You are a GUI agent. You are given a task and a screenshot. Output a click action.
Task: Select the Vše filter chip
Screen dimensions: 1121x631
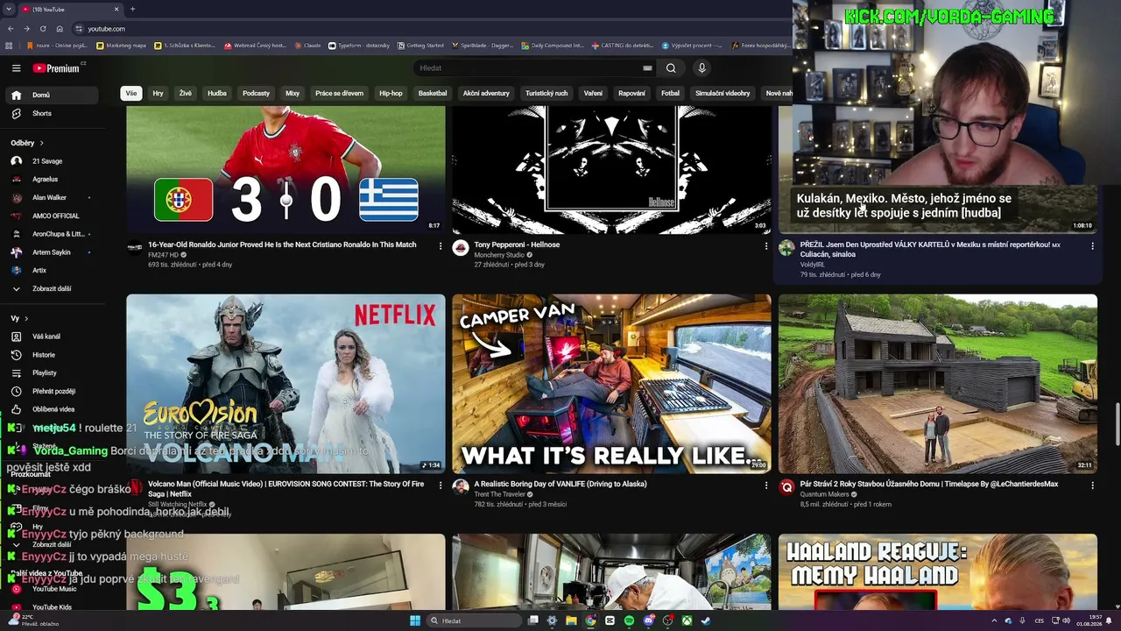pos(131,93)
